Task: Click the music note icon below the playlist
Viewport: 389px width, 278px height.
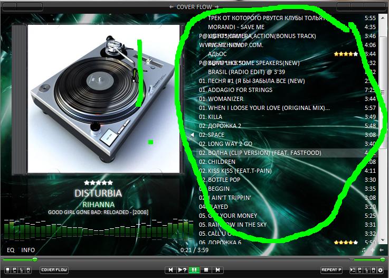Action: pos(364,250)
